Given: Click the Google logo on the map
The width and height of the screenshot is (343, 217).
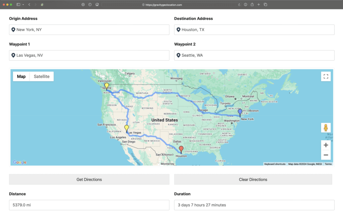Looking at the screenshot, I should click(20, 162).
